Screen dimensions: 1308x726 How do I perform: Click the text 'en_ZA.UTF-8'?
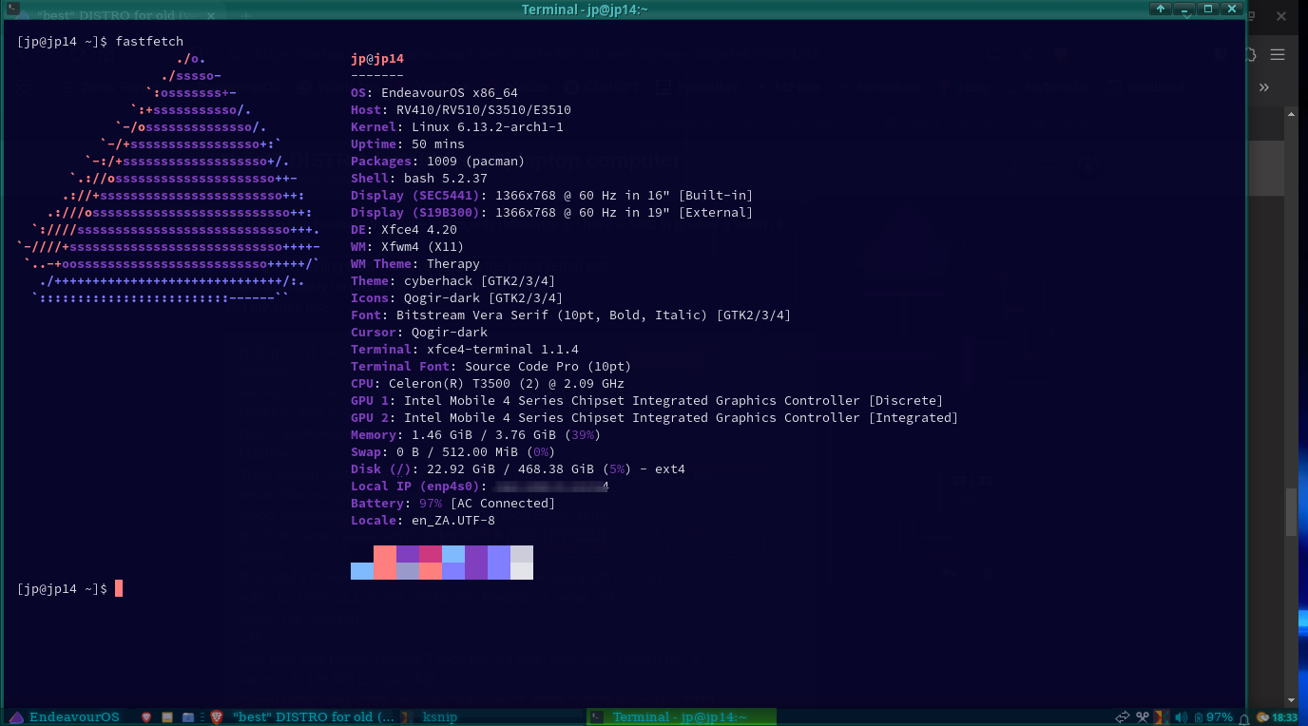click(453, 521)
